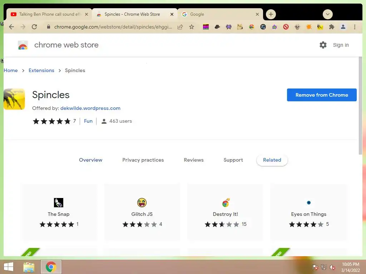
Task: Switch to the Reviews tab
Action: 194,160
